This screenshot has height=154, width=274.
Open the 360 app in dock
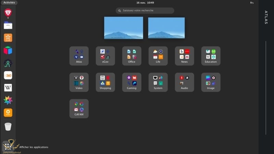(8, 75)
